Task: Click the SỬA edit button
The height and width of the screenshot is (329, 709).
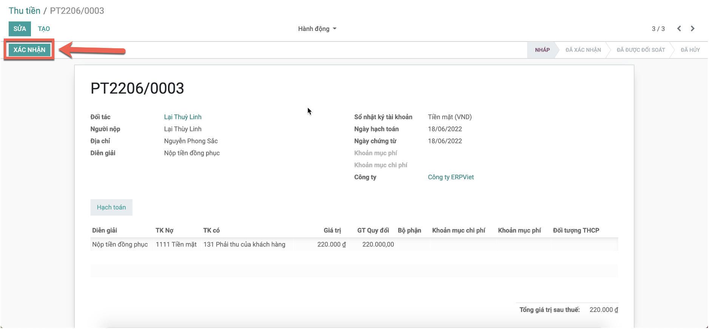Action: 20,29
